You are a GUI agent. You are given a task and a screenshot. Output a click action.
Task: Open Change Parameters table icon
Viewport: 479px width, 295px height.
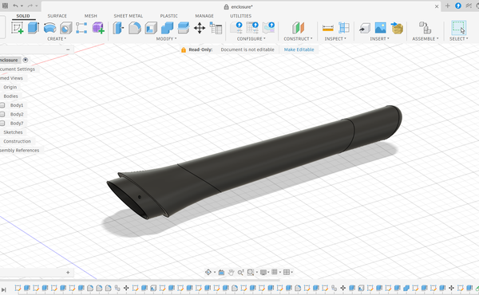pos(216,28)
